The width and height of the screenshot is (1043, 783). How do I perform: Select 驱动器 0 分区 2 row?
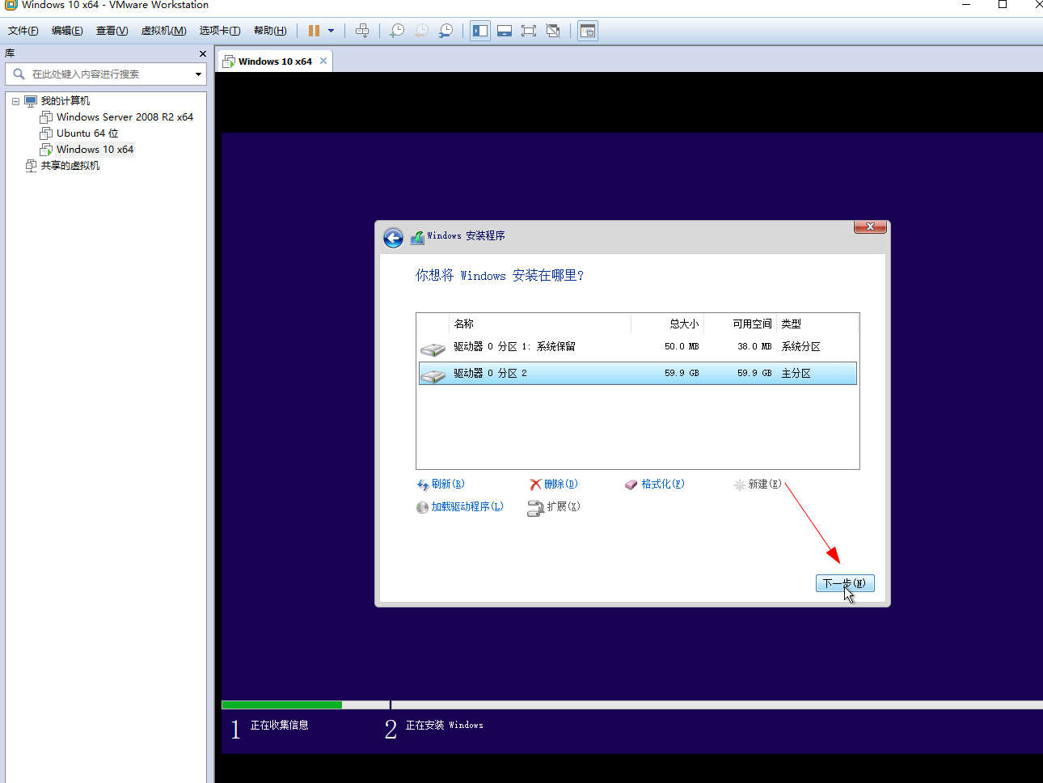(x=637, y=373)
